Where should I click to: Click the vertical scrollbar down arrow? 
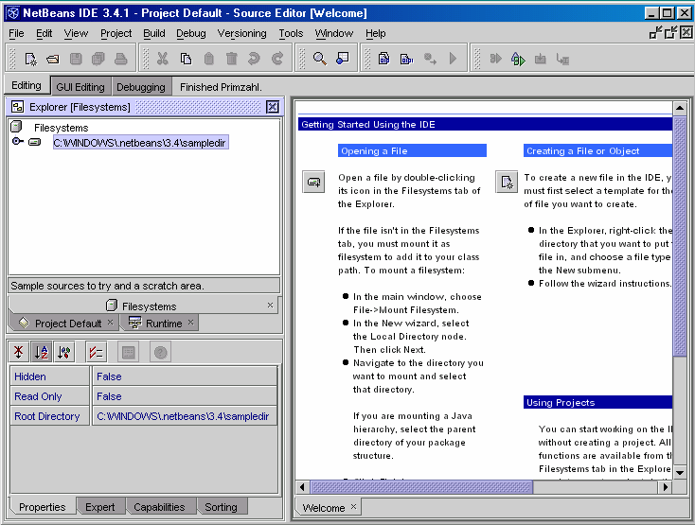tap(680, 473)
